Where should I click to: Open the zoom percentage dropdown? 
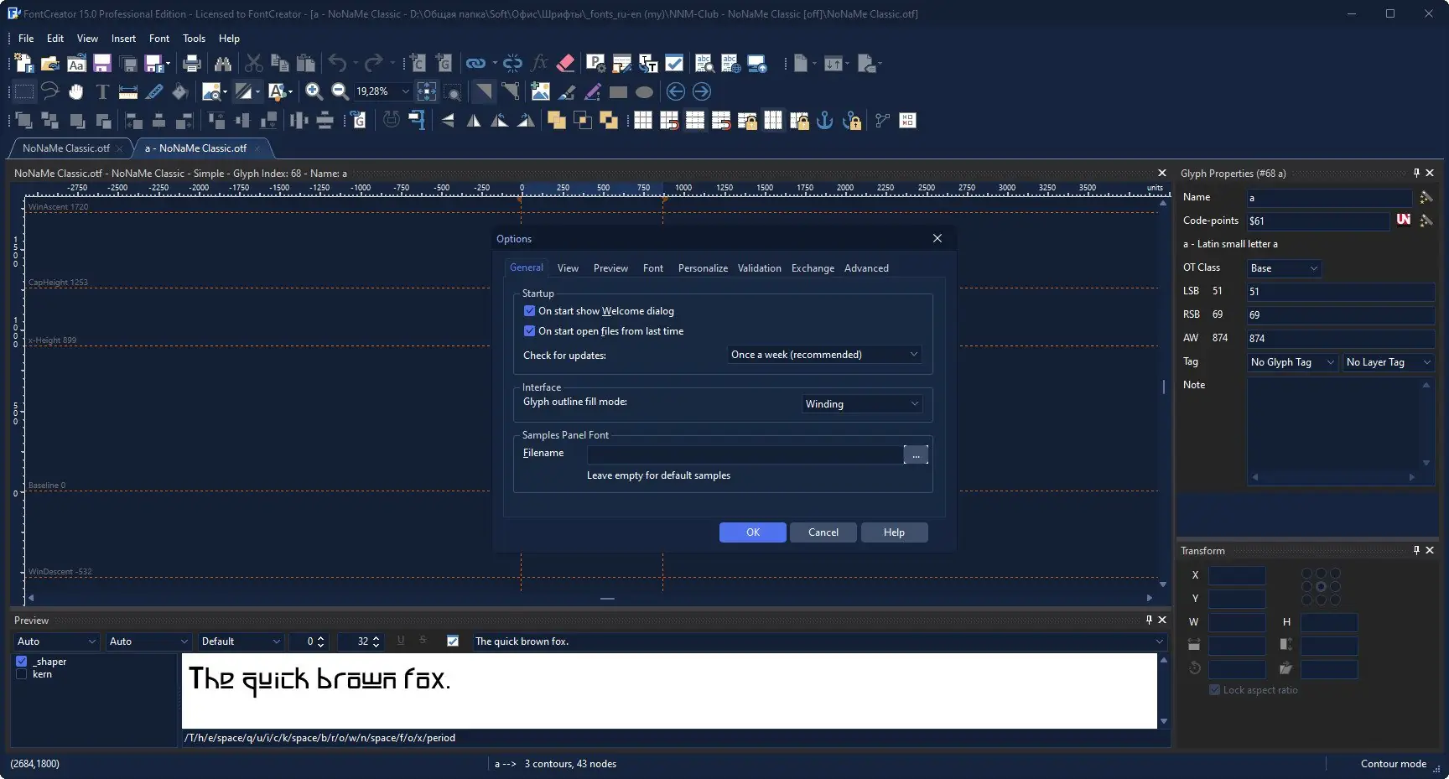tap(406, 91)
